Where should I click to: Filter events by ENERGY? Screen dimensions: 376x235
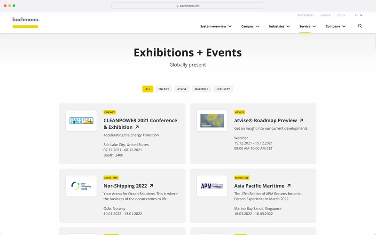[164, 89]
